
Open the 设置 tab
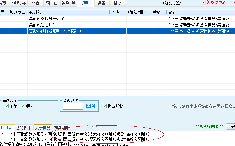[102, 3]
